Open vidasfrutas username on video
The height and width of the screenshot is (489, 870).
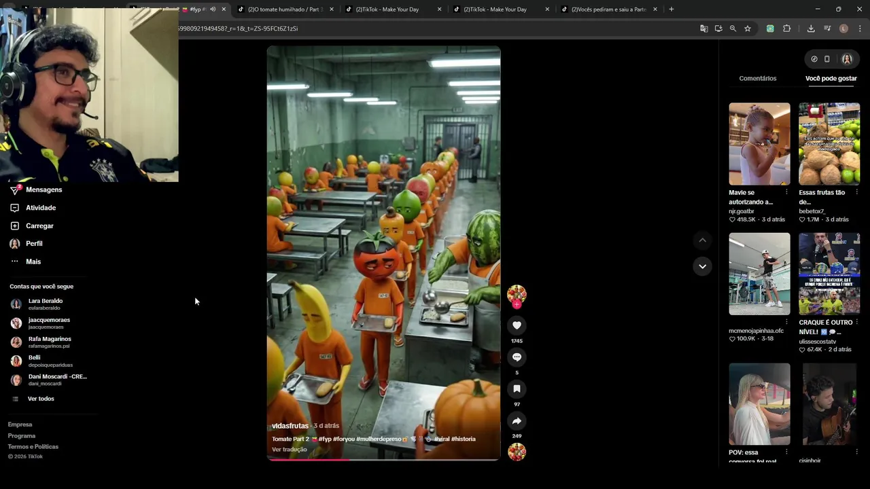pos(290,426)
